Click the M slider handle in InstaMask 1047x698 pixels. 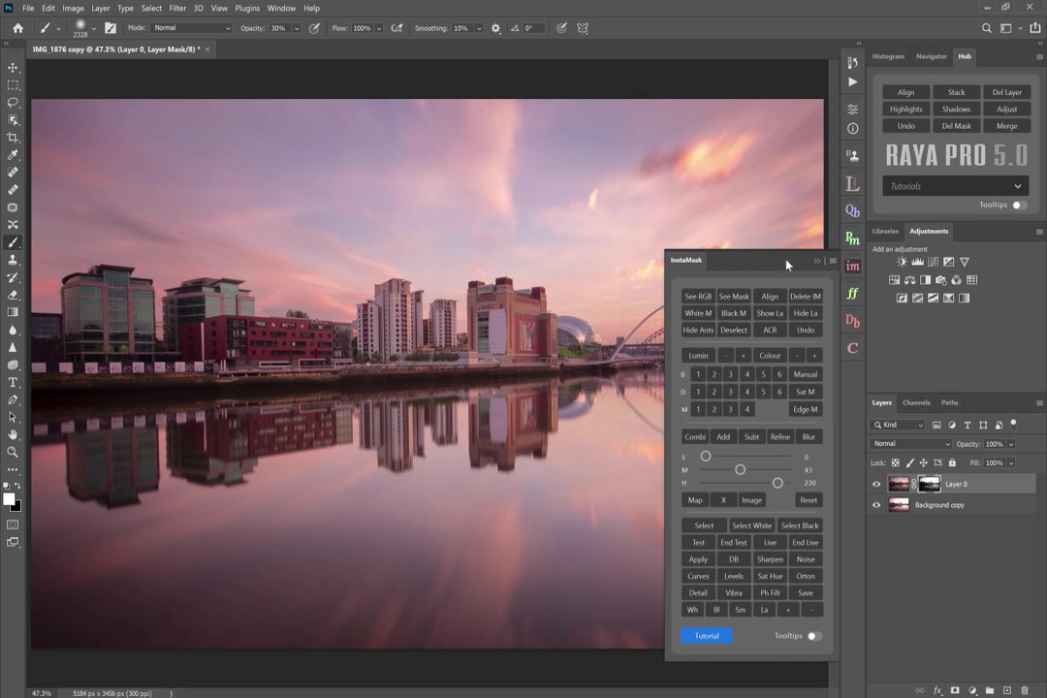[x=740, y=470]
